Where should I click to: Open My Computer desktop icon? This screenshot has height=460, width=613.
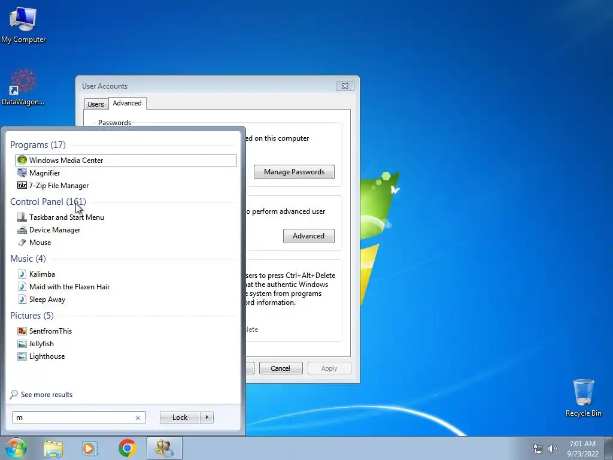23,25
